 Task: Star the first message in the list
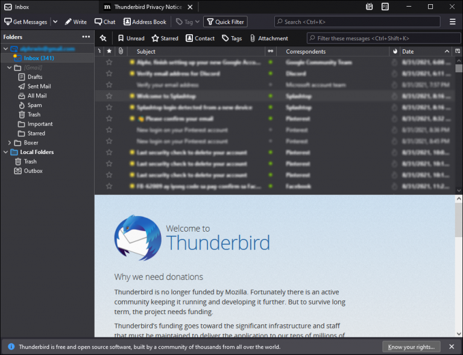[x=109, y=62]
